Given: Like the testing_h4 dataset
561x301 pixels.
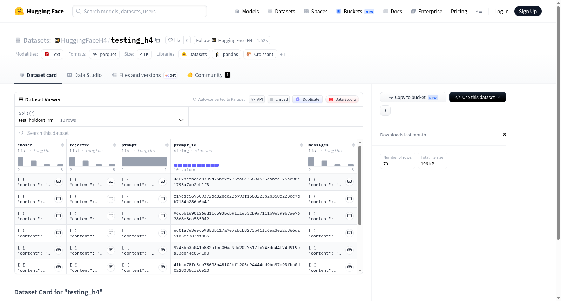Looking at the screenshot, I should (x=175, y=41).
